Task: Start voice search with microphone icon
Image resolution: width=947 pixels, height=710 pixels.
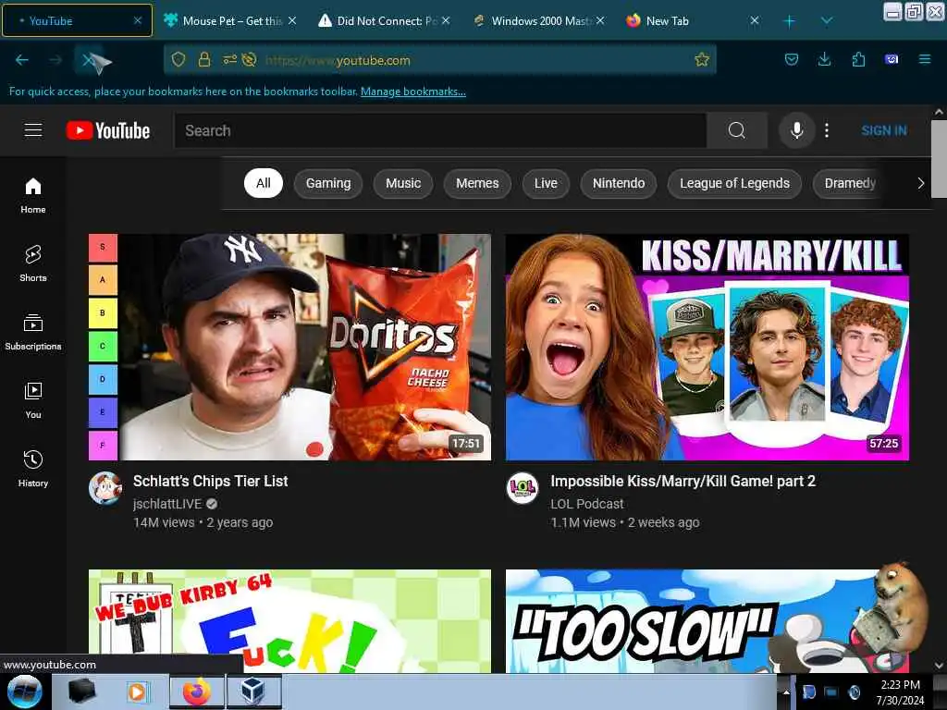Action: (796, 130)
